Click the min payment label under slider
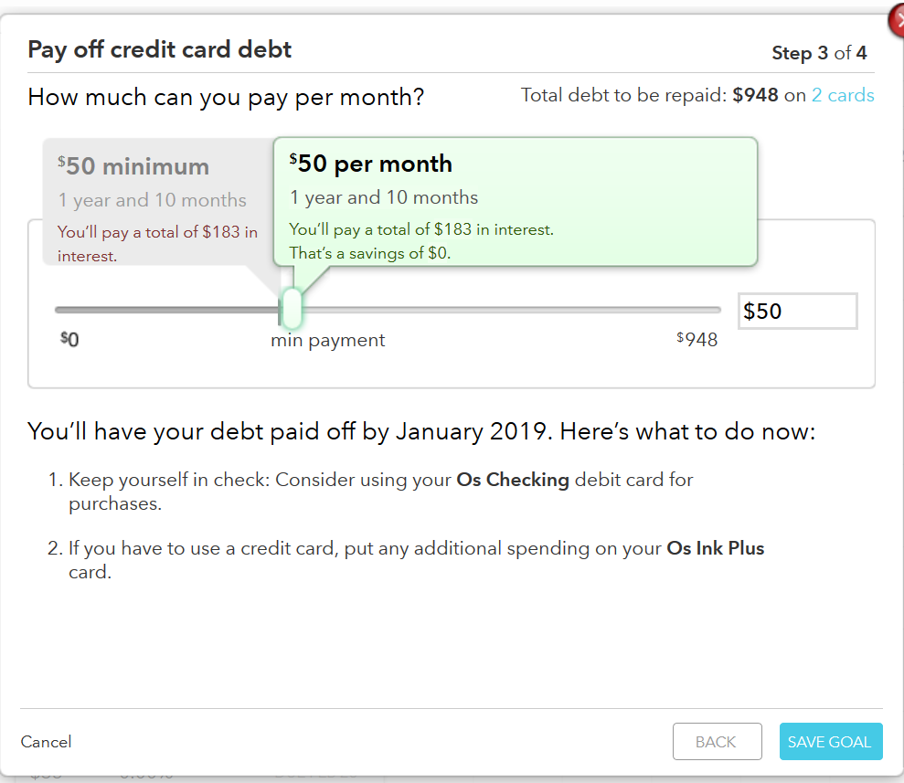 328,341
